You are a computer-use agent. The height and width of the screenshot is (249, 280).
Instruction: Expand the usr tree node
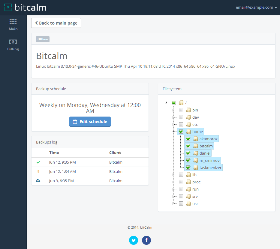point(173,203)
